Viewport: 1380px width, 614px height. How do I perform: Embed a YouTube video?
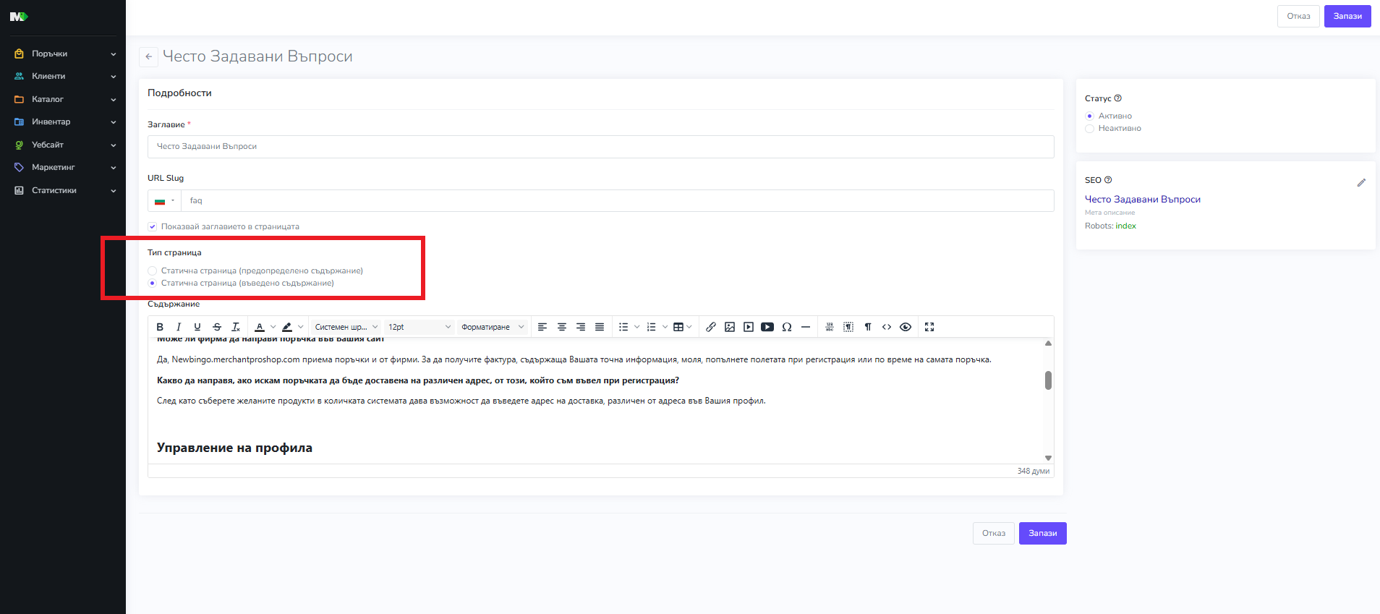tap(767, 327)
